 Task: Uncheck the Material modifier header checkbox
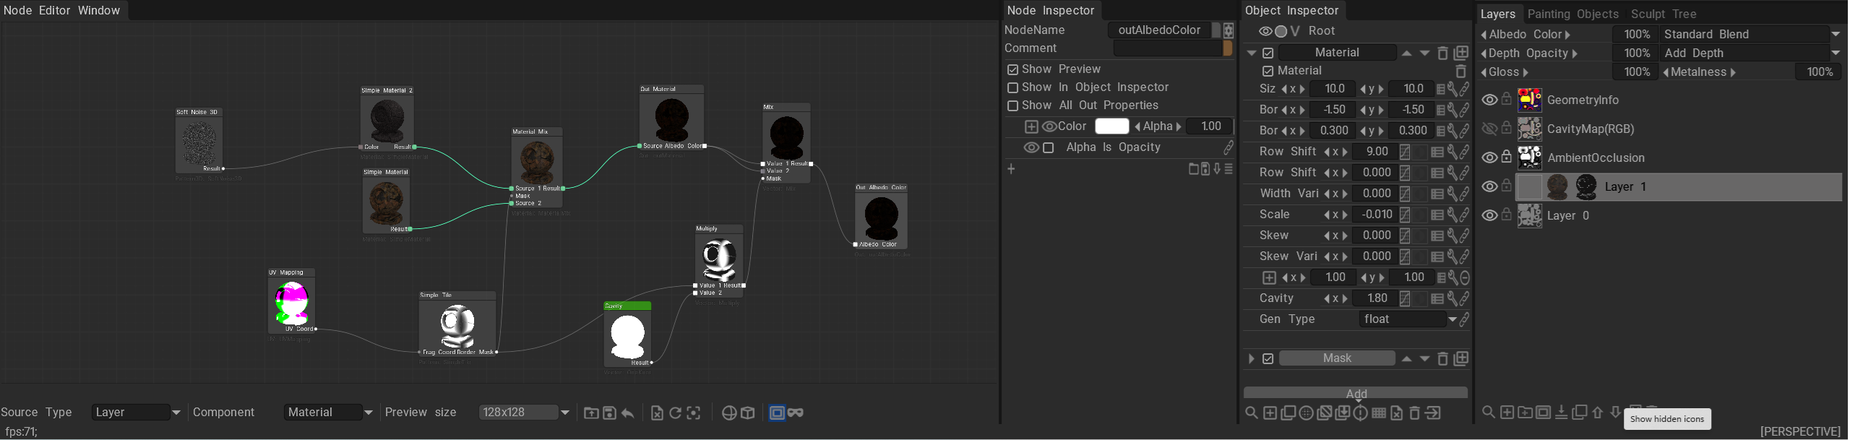tap(1268, 53)
